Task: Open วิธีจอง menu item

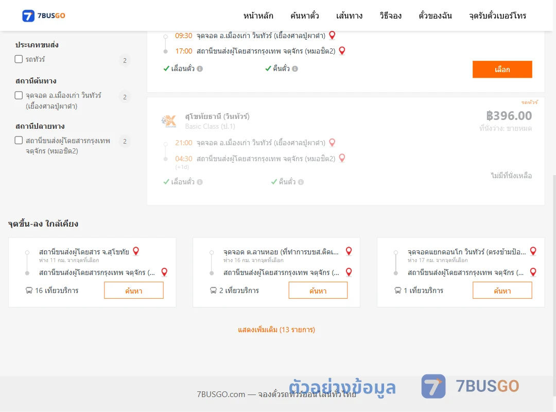Action: coord(390,15)
